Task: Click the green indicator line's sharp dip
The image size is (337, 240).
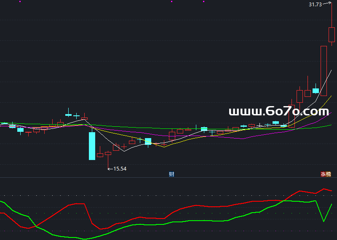Action: click(x=324, y=221)
